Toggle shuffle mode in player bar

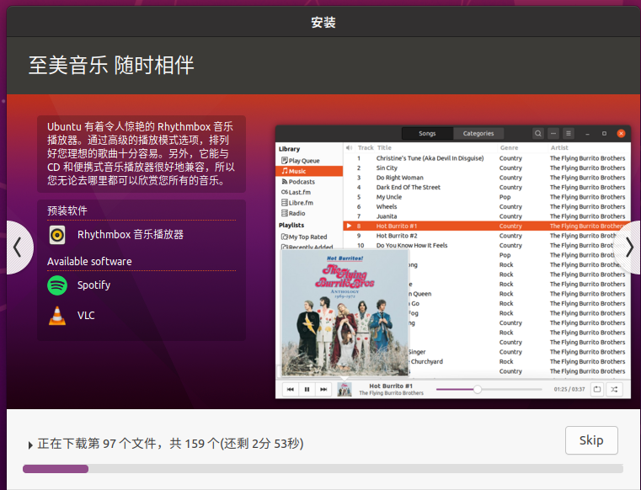pyautogui.click(x=614, y=390)
